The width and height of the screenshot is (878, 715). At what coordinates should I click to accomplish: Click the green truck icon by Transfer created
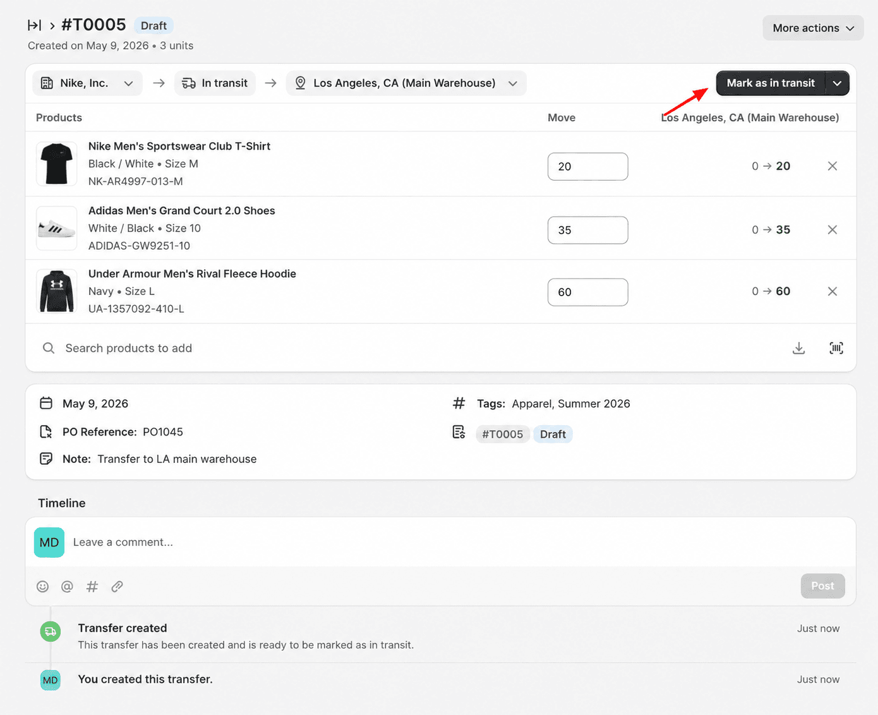(x=51, y=631)
